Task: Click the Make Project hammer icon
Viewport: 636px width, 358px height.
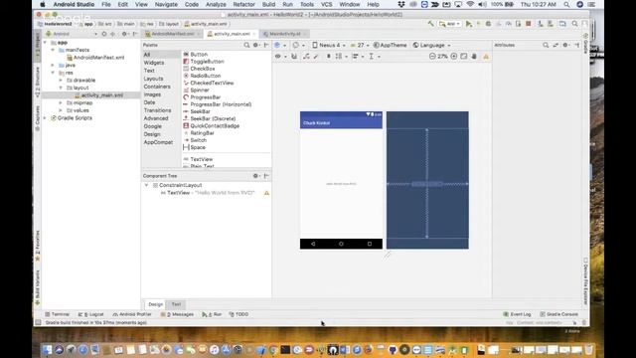Action: 430,24
